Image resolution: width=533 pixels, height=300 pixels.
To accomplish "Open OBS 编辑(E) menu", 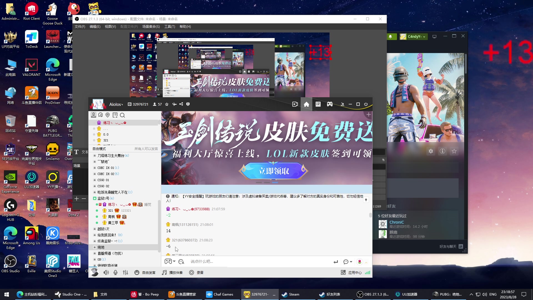I will pyautogui.click(x=95, y=27).
